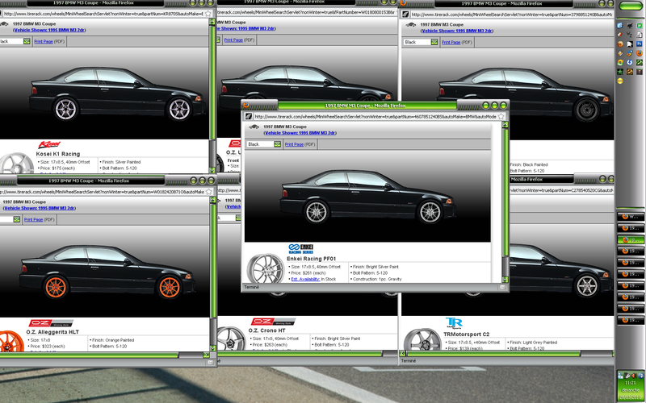Click 'Print Page' link in the top-right window
Image resolution: width=646 pixels, height=403 pixels.
[451, 42]
